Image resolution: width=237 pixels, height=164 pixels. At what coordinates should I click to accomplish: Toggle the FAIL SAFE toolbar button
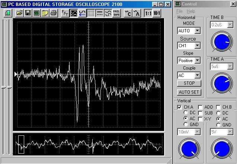pos(116,13)
